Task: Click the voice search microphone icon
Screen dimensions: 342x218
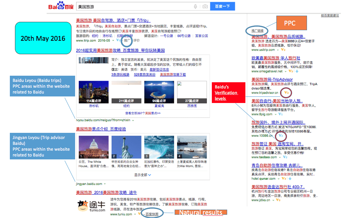Action: click(x=195, y=7)
